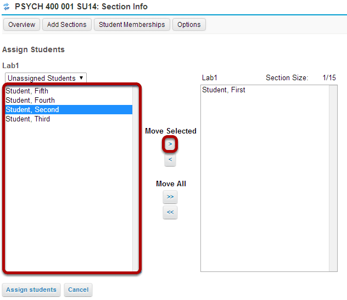Image resolution: width=347 pixels, height=300 pixels.
Task: Open the Options tab
Action: tap(189, 25)
